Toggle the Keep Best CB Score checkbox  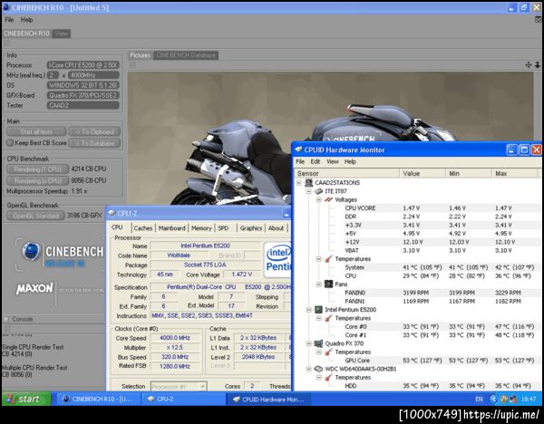click(x=10, y=143)
